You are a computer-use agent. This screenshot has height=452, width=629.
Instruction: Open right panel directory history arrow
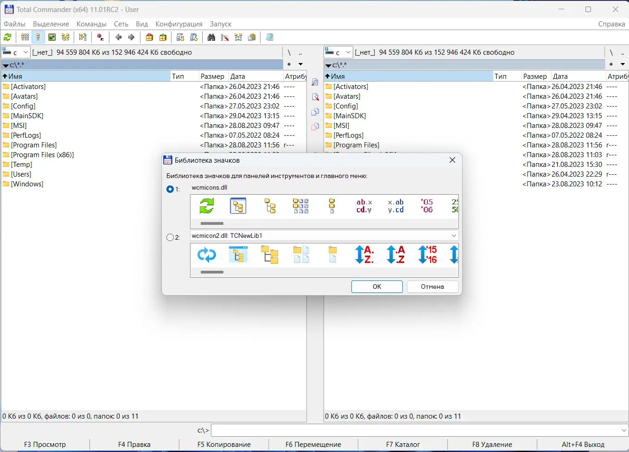(x=623, y=64)
